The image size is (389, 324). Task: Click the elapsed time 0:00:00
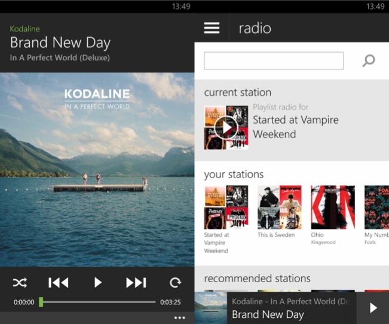click(24, 302)
